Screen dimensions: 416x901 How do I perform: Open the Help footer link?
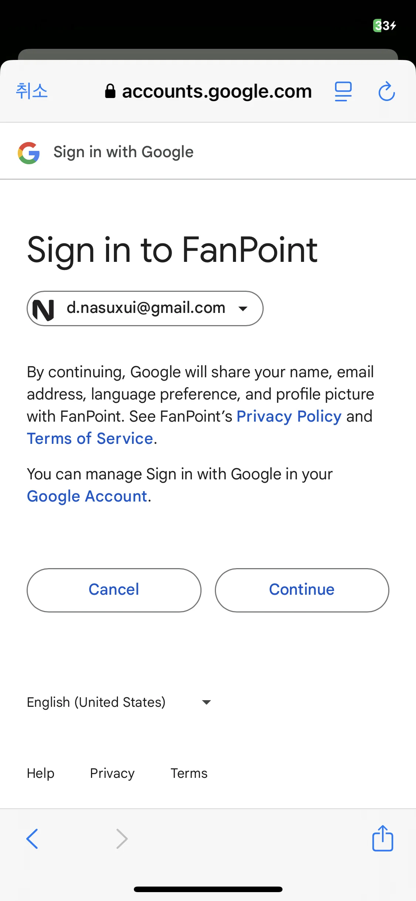pos(41,773)
